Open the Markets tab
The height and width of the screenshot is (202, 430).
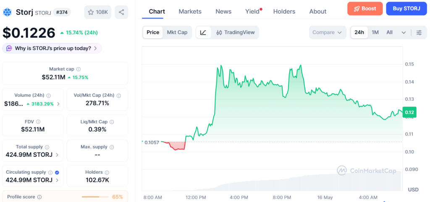click(x=190, y=11)
